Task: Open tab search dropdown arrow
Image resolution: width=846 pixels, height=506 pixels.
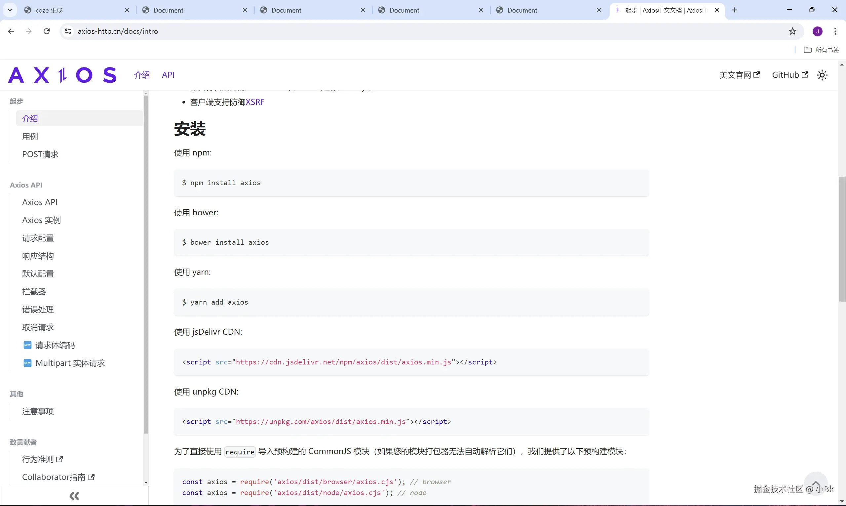Action: (10, 10)
